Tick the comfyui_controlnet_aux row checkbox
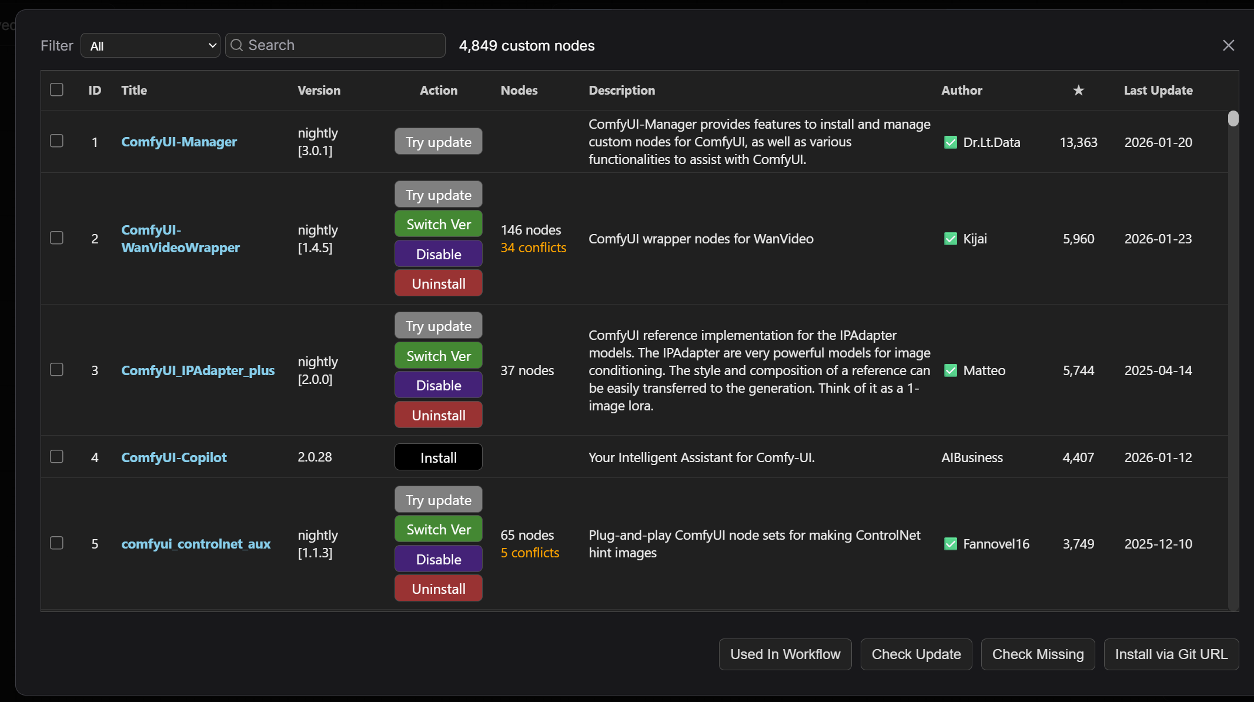The width and height of the screenshot is (1254, 702). [x=56, y=543]
